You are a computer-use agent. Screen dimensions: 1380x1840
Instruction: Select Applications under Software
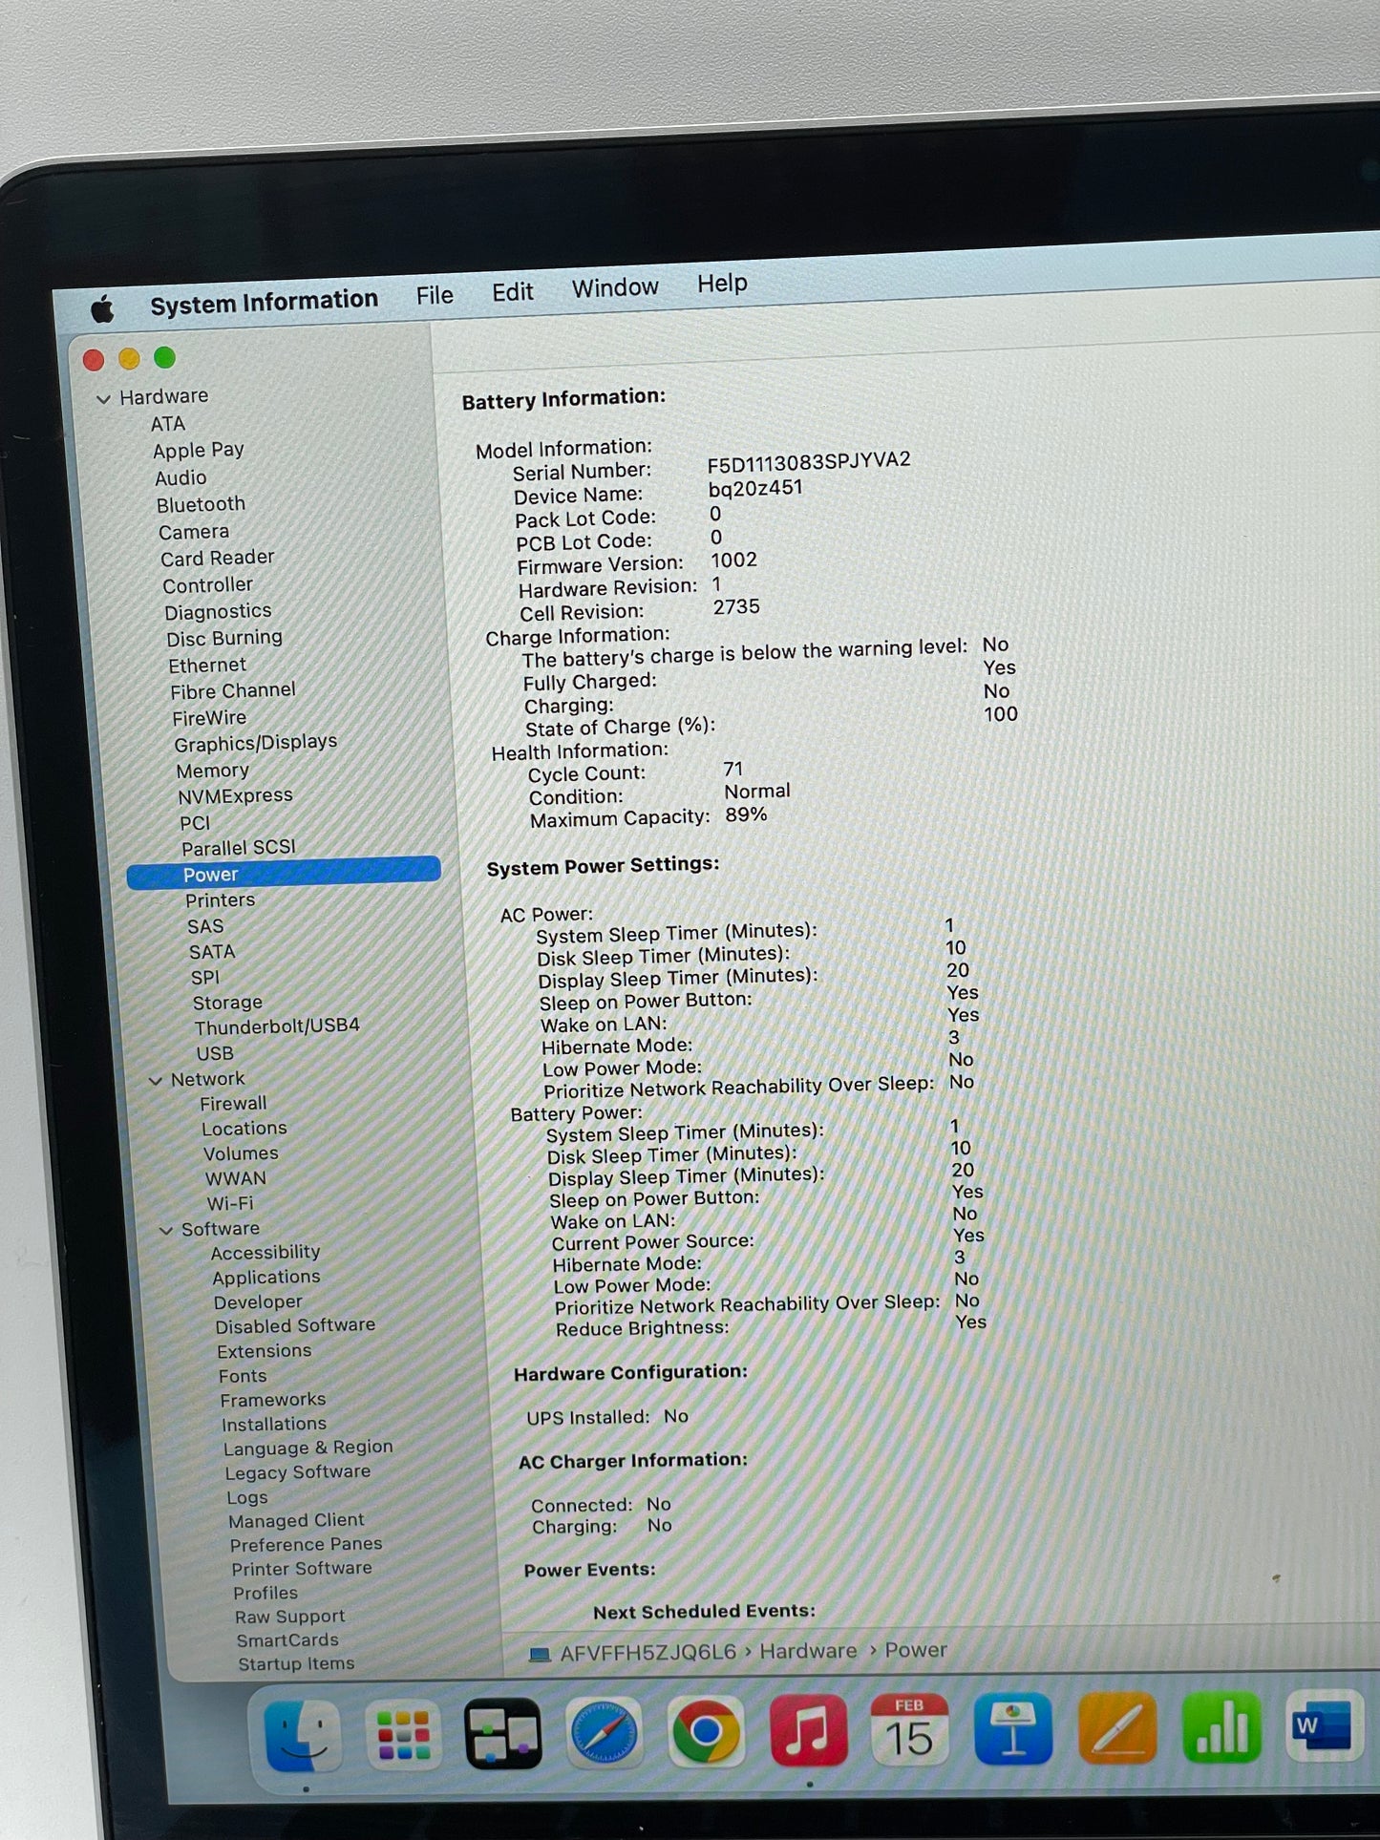[x=266, y=1278]
